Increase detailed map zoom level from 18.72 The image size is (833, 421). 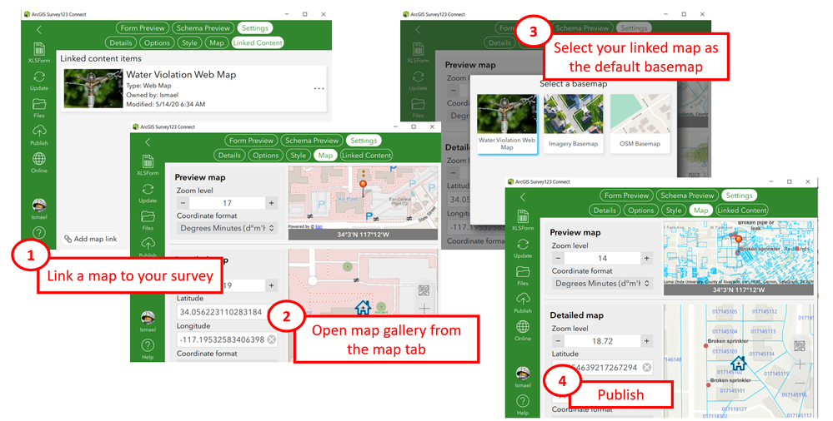646,341
